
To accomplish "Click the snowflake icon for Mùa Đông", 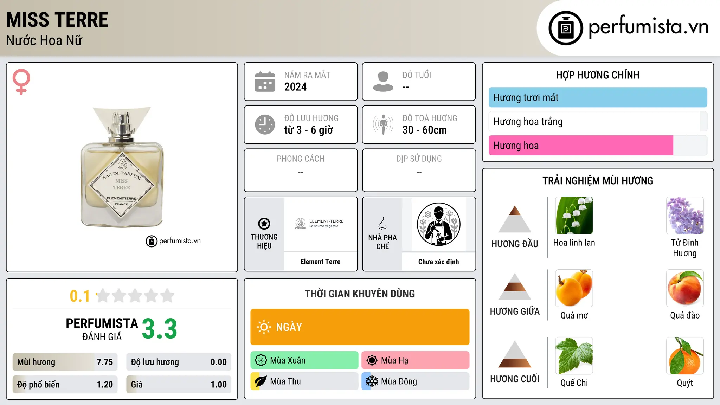I will pyautogui.click(x=372, y=381).
